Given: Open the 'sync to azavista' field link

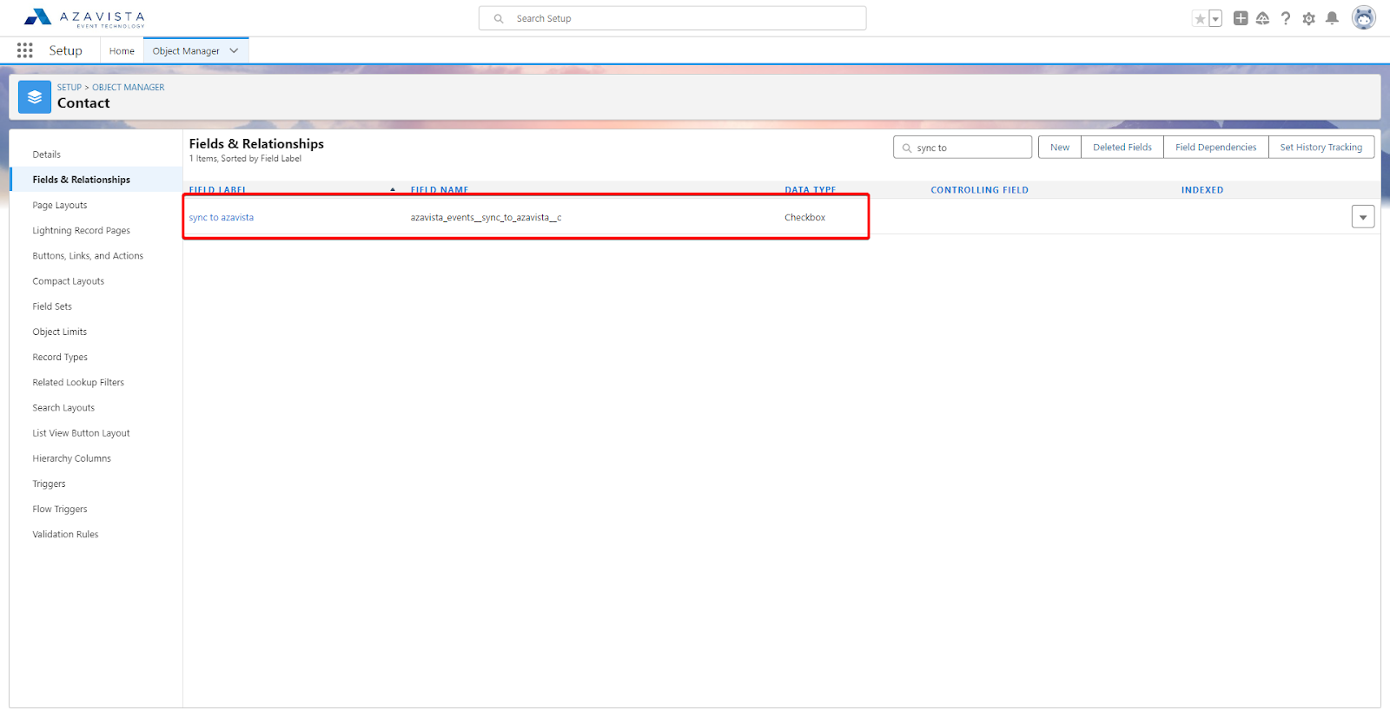Looking at the screenshot, I should (x=222, y=218).
